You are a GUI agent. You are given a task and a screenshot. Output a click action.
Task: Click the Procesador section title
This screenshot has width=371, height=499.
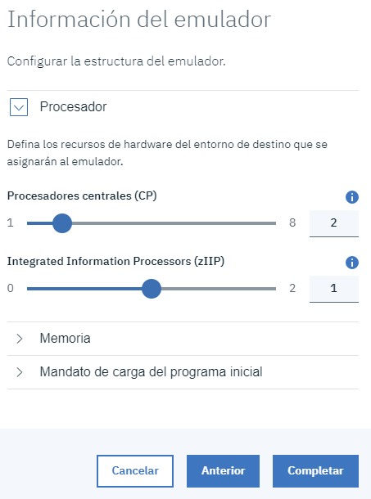click(x=73, y=106)
